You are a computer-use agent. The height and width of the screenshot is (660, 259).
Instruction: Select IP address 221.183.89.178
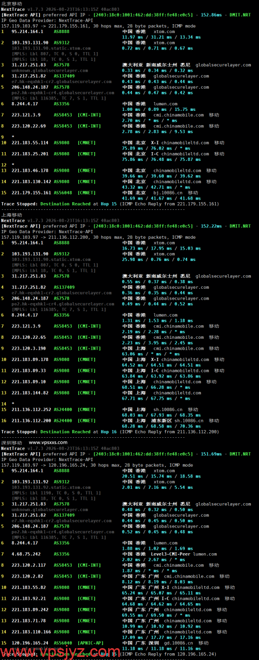pyautogui.click(x=30, y=359)
